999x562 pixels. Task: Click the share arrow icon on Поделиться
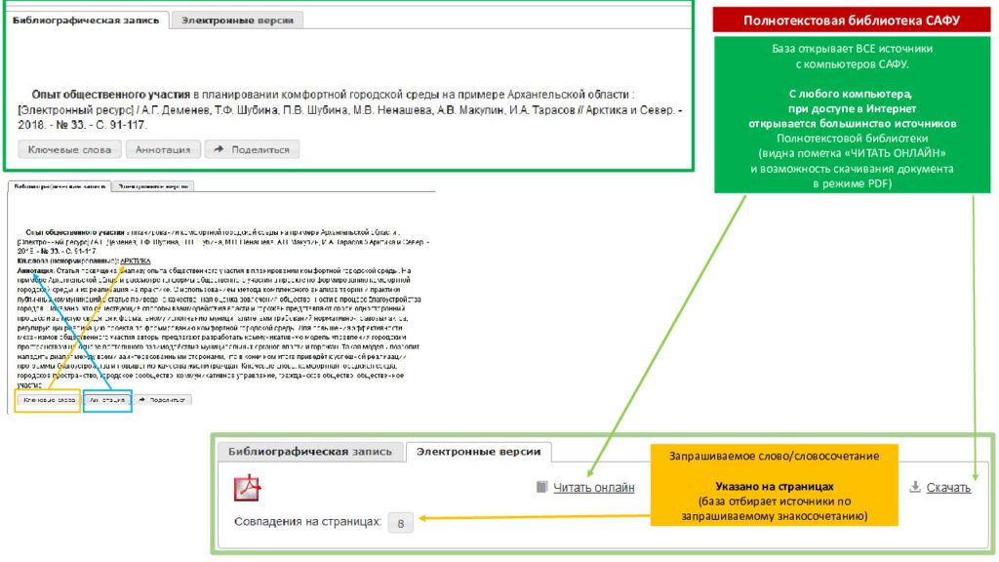click(x=219, y=149)
